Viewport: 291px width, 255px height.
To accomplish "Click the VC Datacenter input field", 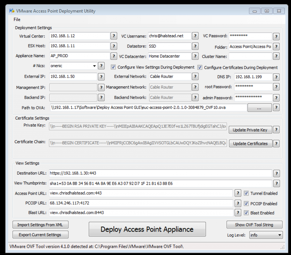I will tap(170, 56).
